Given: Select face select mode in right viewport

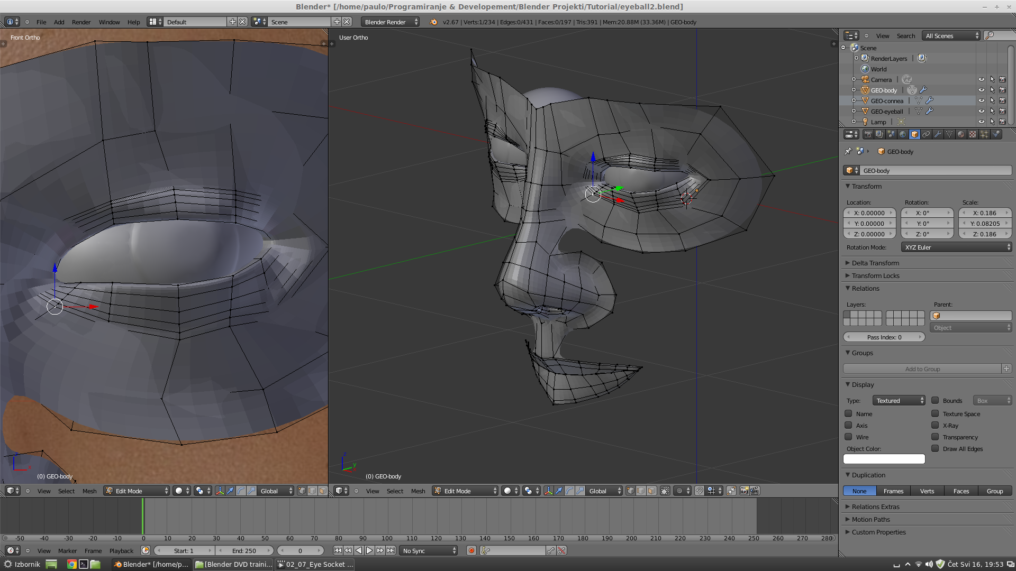Looking at the screenshot, I should pyautogui.click(x=651, y=491).
